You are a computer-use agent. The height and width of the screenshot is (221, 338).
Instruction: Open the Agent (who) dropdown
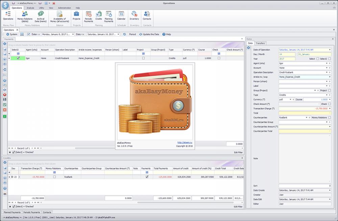327,63
